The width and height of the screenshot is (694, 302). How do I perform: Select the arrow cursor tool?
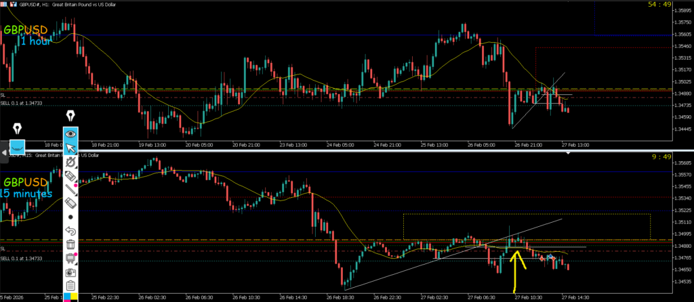tap(70, 148)
